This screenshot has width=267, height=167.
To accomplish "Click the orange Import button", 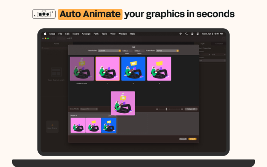I will [x=192, y=139].
